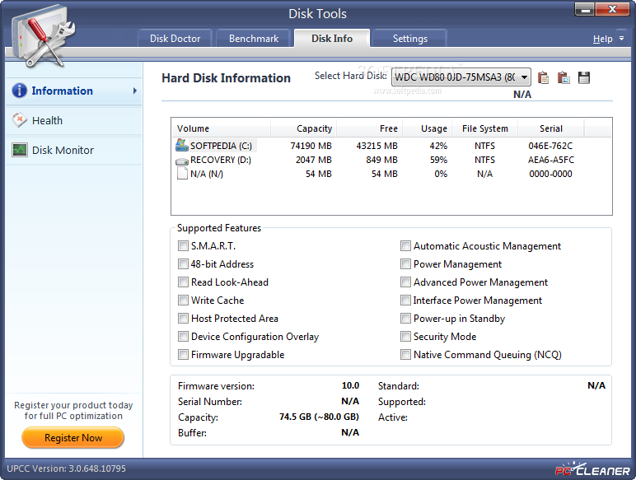
Task: Click the Disk Monitor graph icon
Action: click(20, 150)
